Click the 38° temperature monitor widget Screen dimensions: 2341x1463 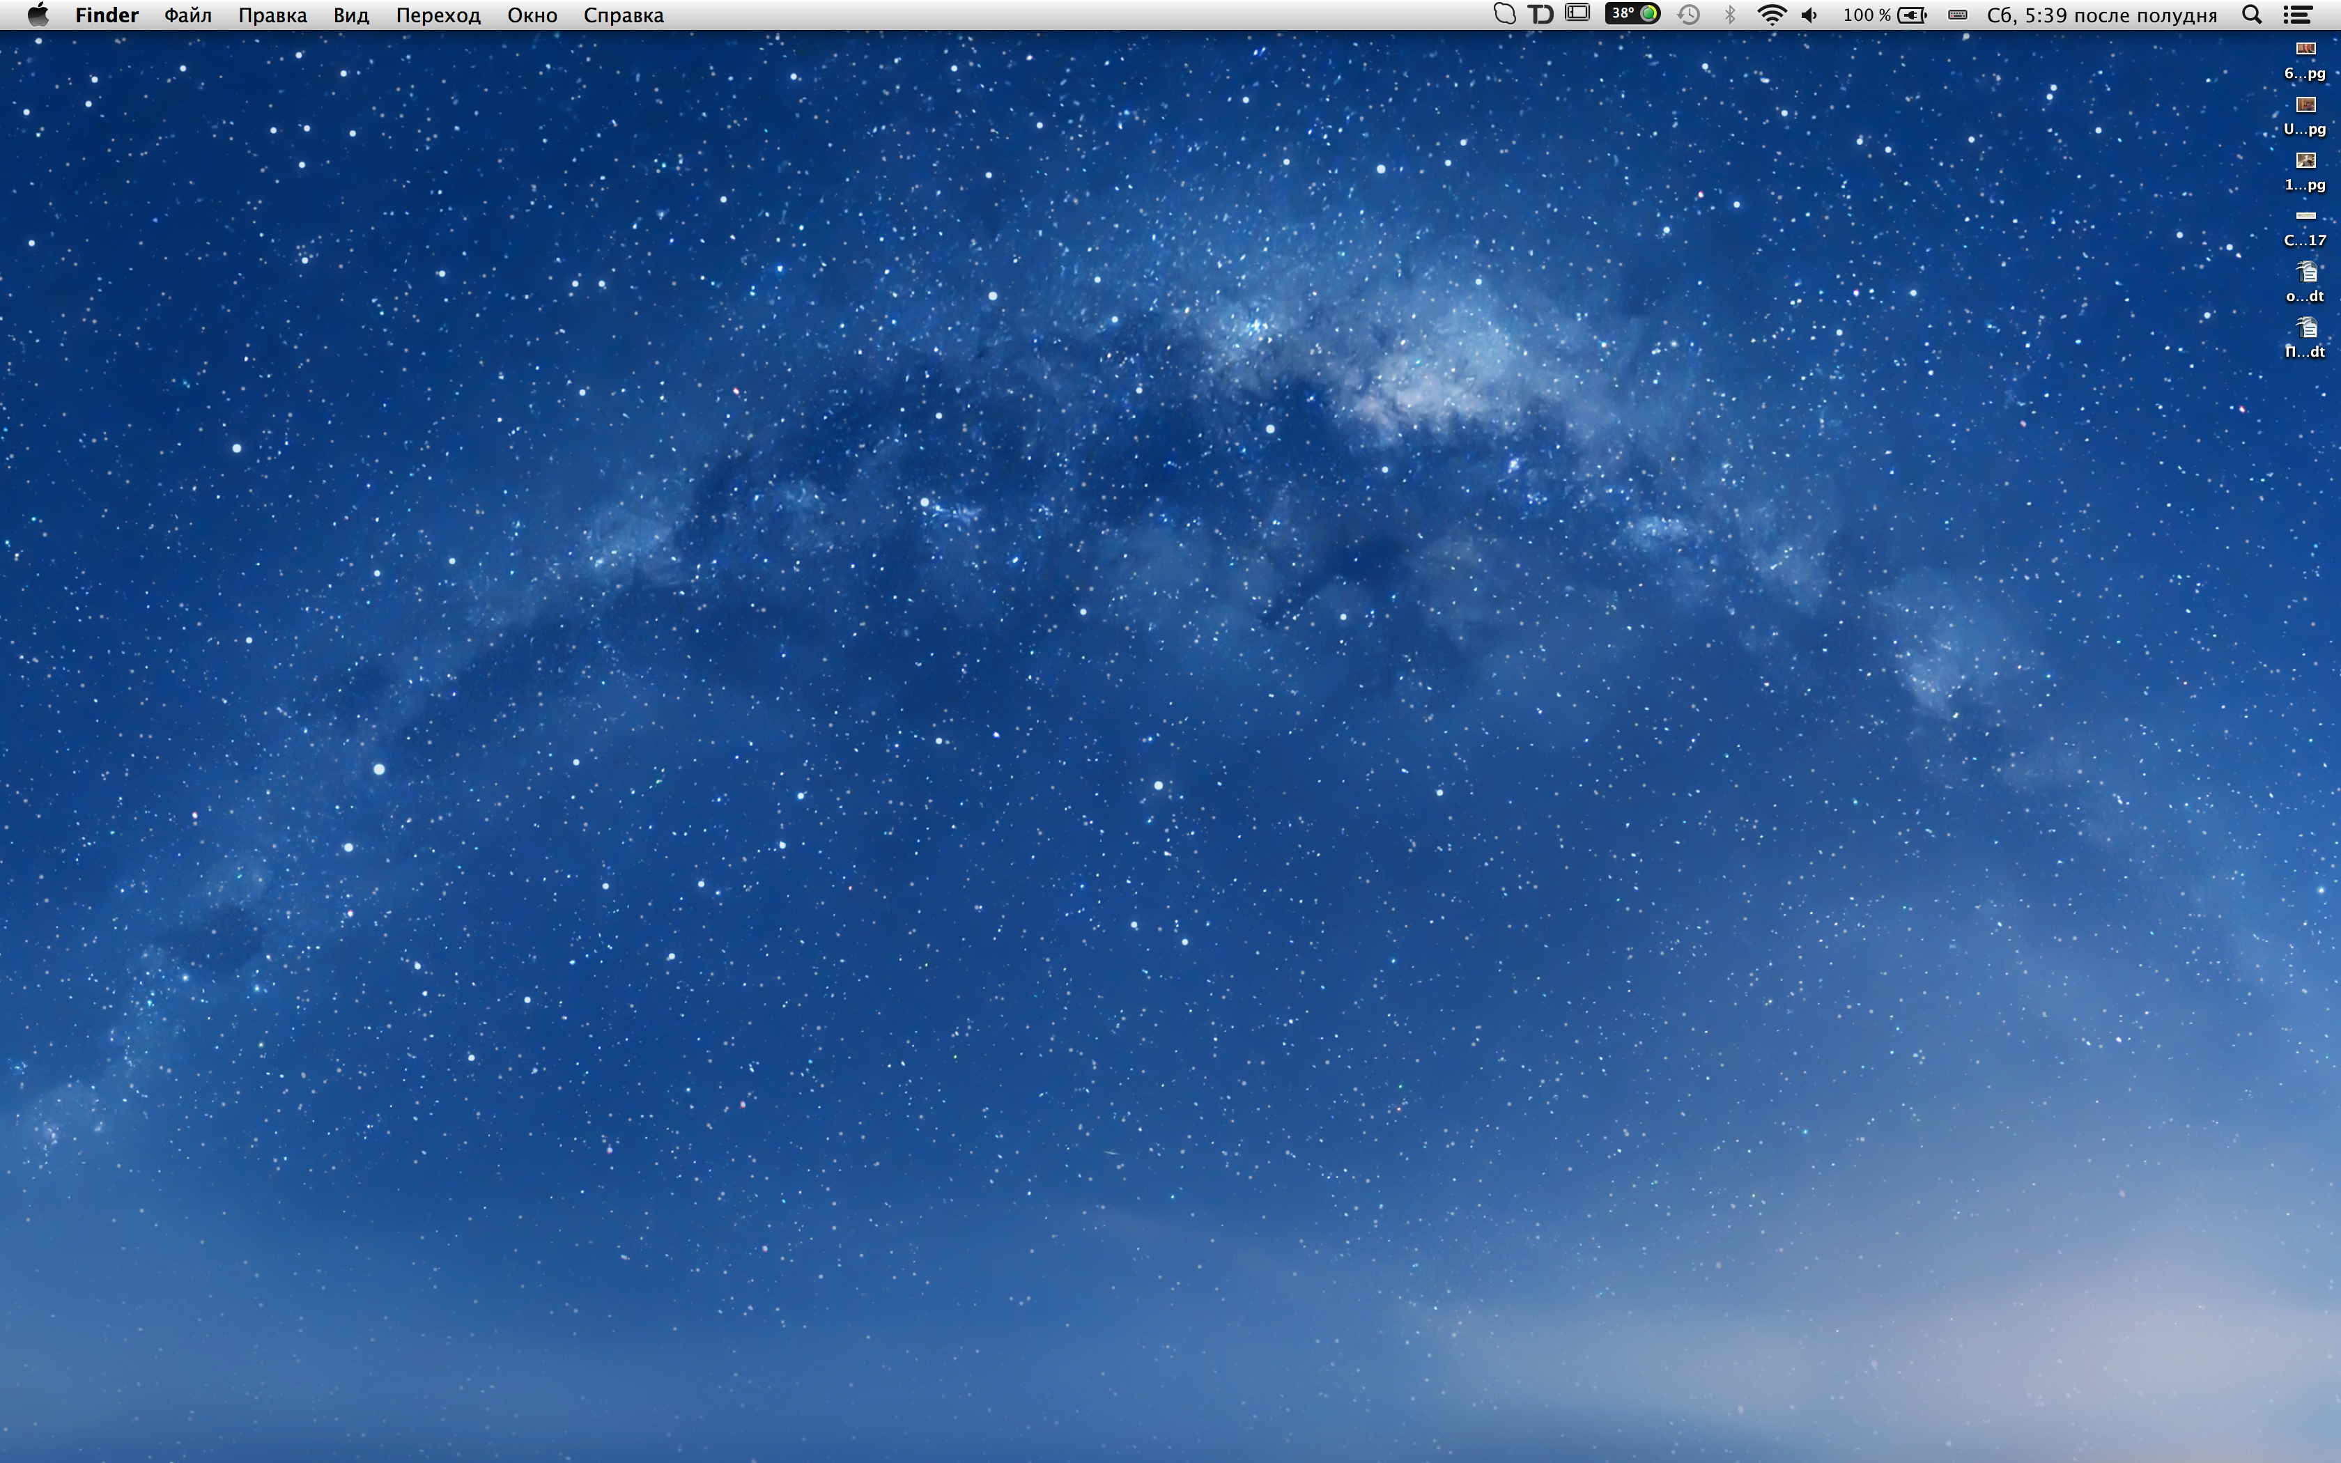tap(1632, 13)
